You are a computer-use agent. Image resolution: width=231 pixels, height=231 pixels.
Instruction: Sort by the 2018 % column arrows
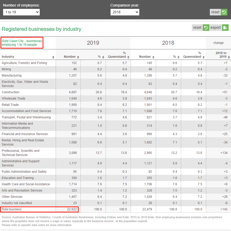(178, 57)
